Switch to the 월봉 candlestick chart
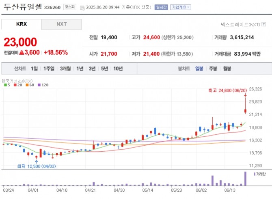Screen dimensions: 272x199 click(x=227, y=68)
